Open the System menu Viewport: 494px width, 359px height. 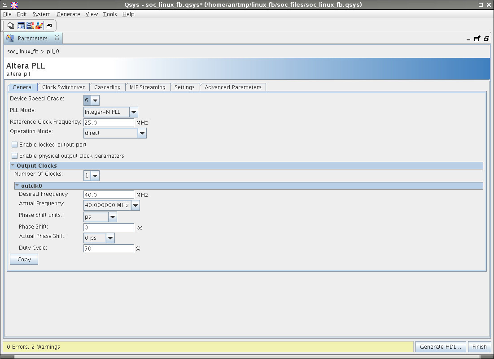click(x=41, y=14)
